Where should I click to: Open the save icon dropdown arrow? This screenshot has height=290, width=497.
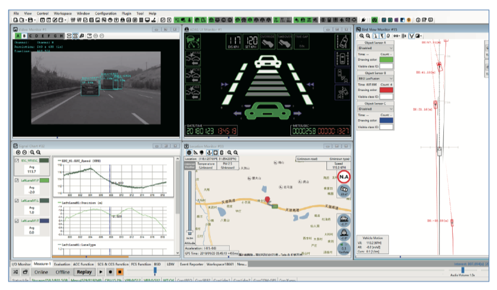(x=35, y=20)
